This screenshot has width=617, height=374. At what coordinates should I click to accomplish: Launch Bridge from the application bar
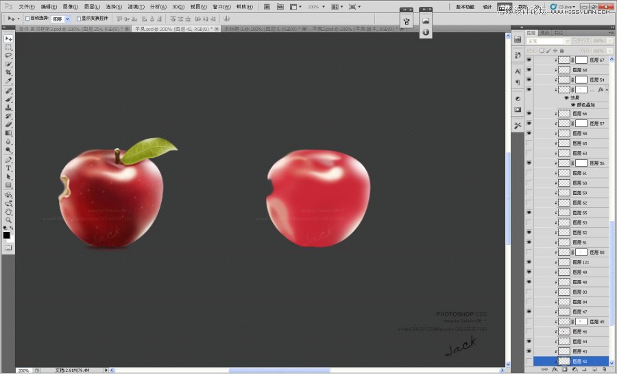pos(267,7)
